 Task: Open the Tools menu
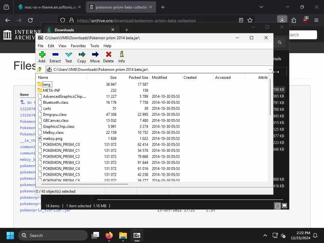tap(94, 46)
